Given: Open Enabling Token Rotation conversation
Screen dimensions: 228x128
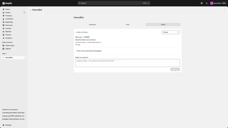Looking at the screenshot, I should (14, 119).
